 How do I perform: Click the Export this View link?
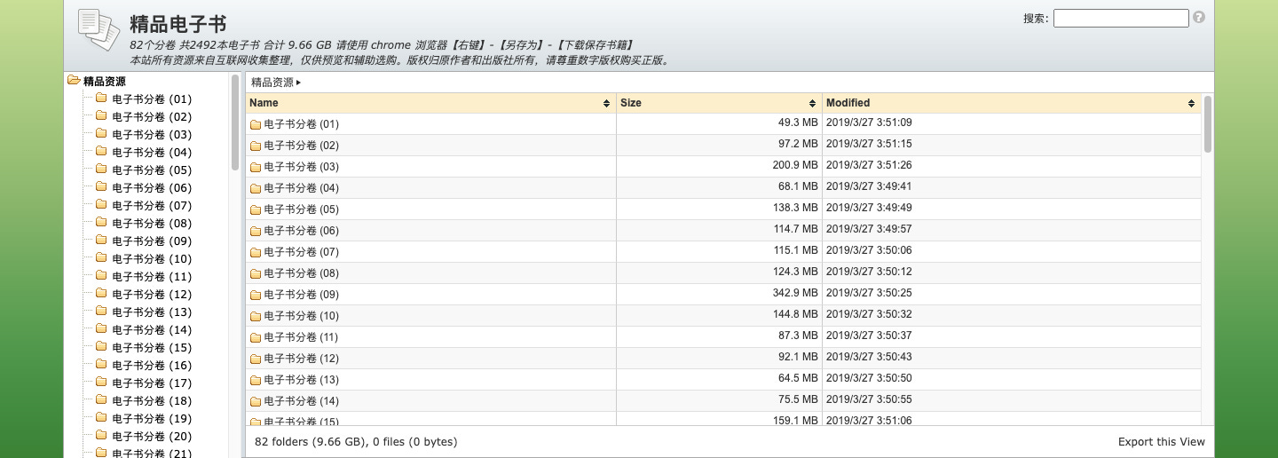pos(1162,442)
